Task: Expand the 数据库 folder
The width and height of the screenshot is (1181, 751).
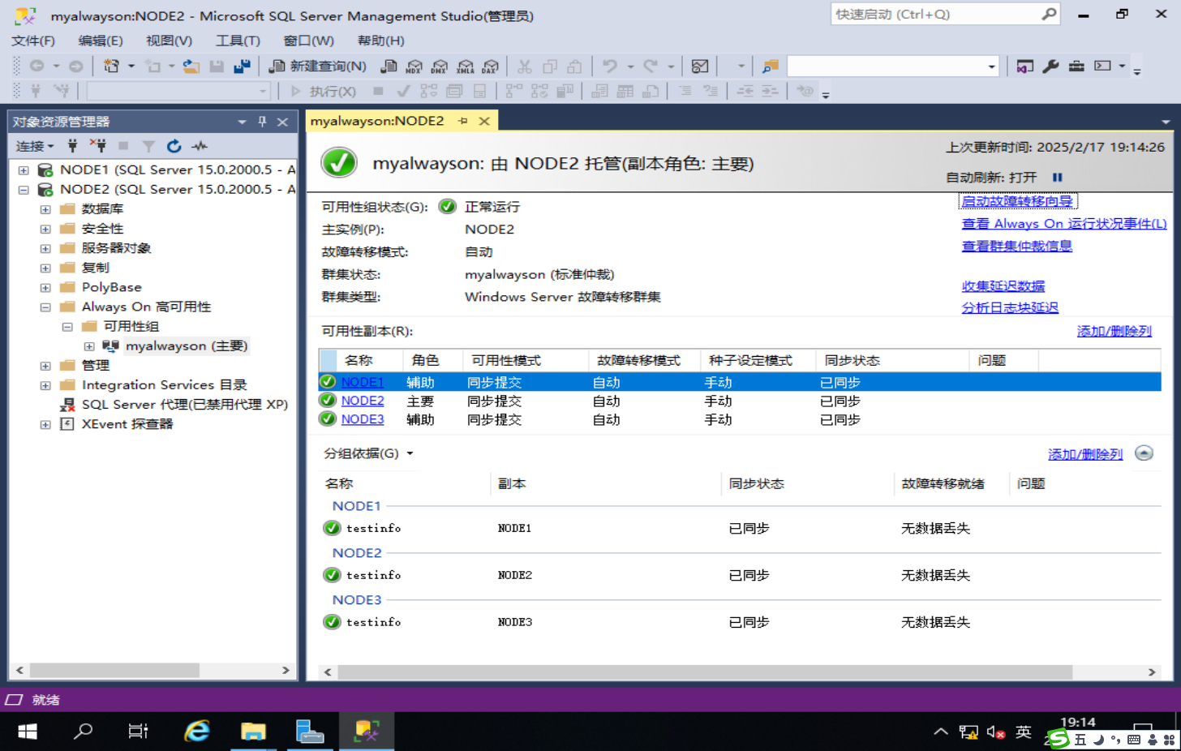Action: coord(45,209)
